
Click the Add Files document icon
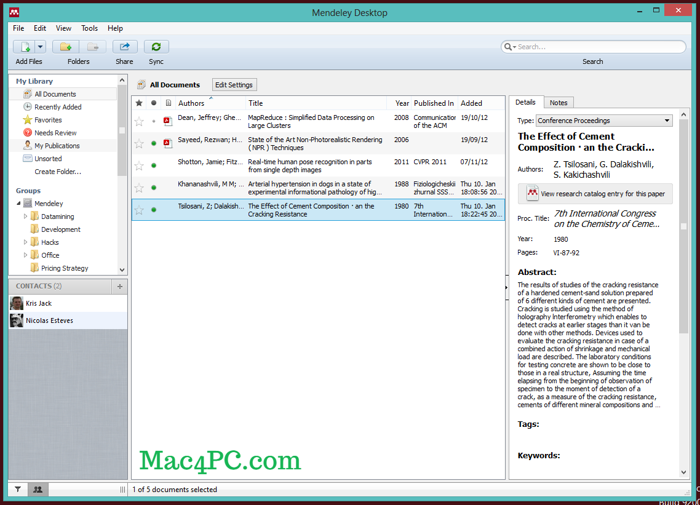24,46
